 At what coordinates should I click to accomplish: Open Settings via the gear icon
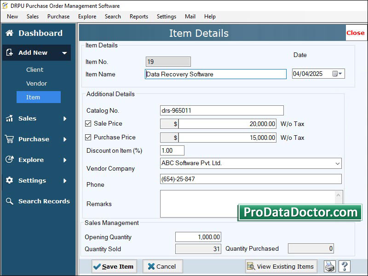[x=9, y=180]
